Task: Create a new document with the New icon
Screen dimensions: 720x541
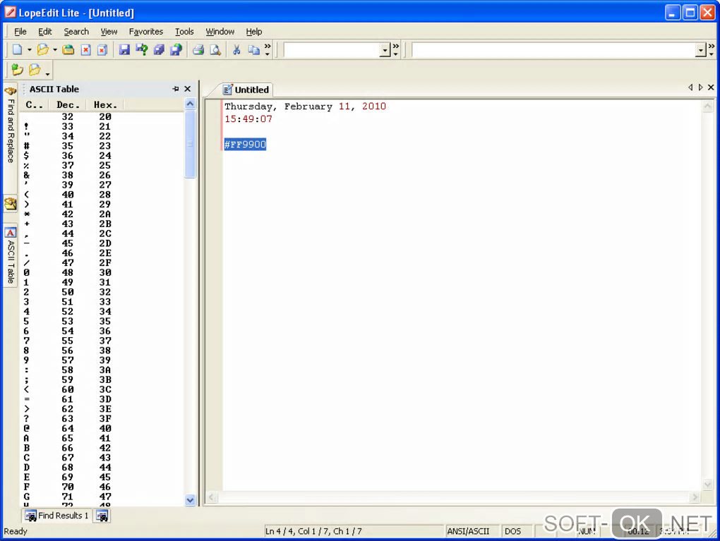Action: point(18,49)
